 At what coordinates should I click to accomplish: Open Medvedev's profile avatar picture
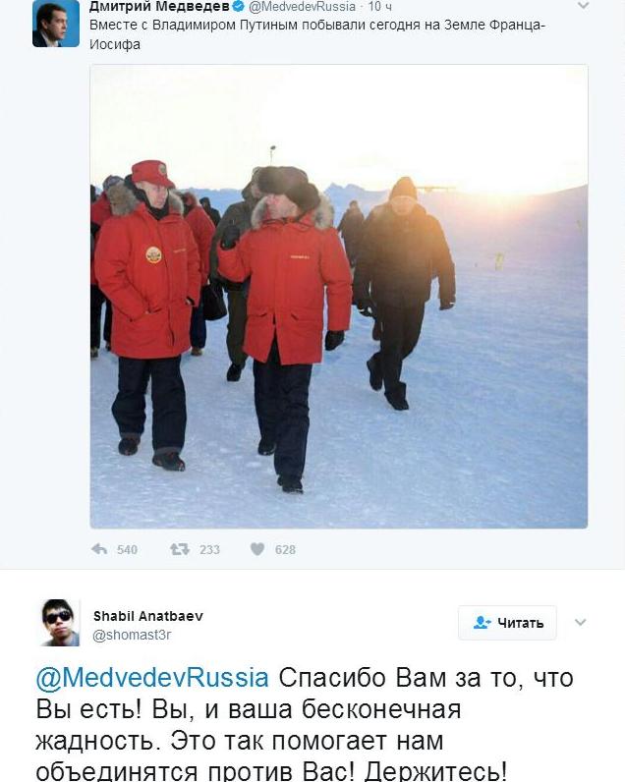(x=56, y=24)
